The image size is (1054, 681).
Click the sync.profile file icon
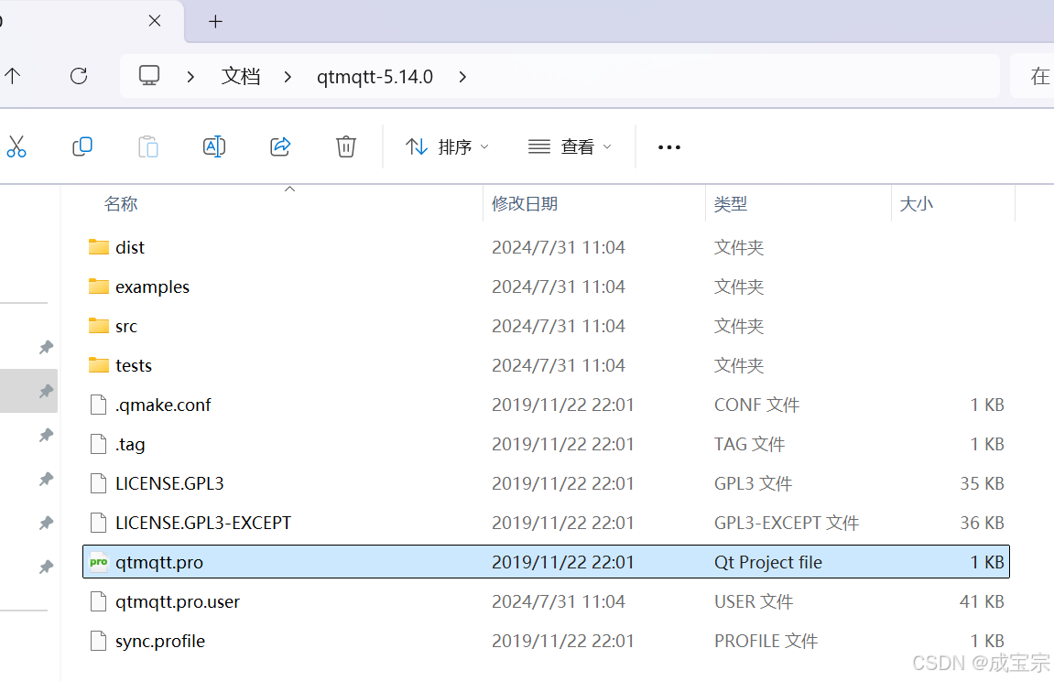click(98, 641)
